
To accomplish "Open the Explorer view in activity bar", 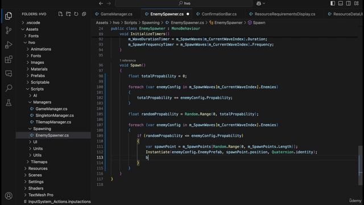I will tap(9, 16).
